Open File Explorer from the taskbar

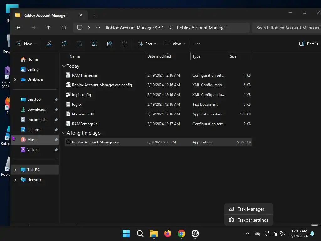[x=154, y=233]
